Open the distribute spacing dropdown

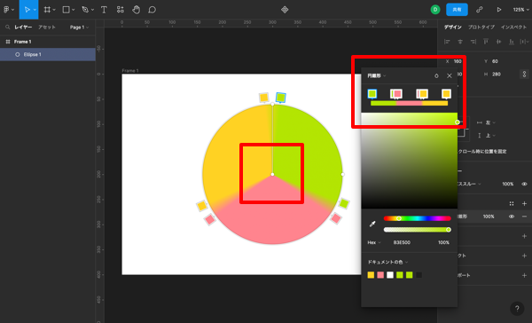tap(525, 42)
